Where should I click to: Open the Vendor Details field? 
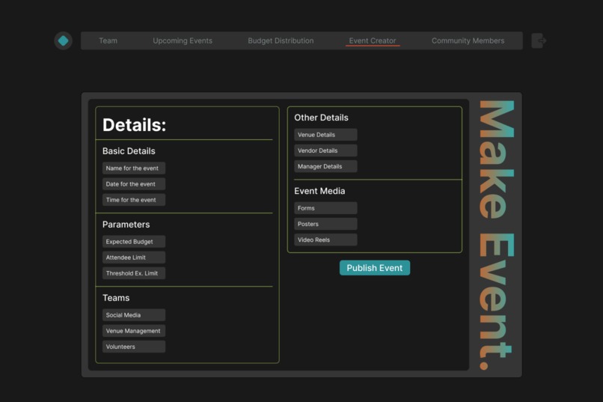coord(325,150)
